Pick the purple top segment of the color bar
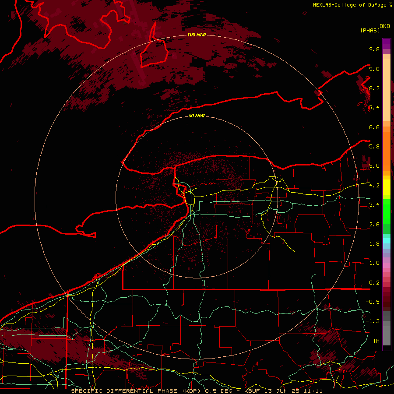 coord(387,44)
